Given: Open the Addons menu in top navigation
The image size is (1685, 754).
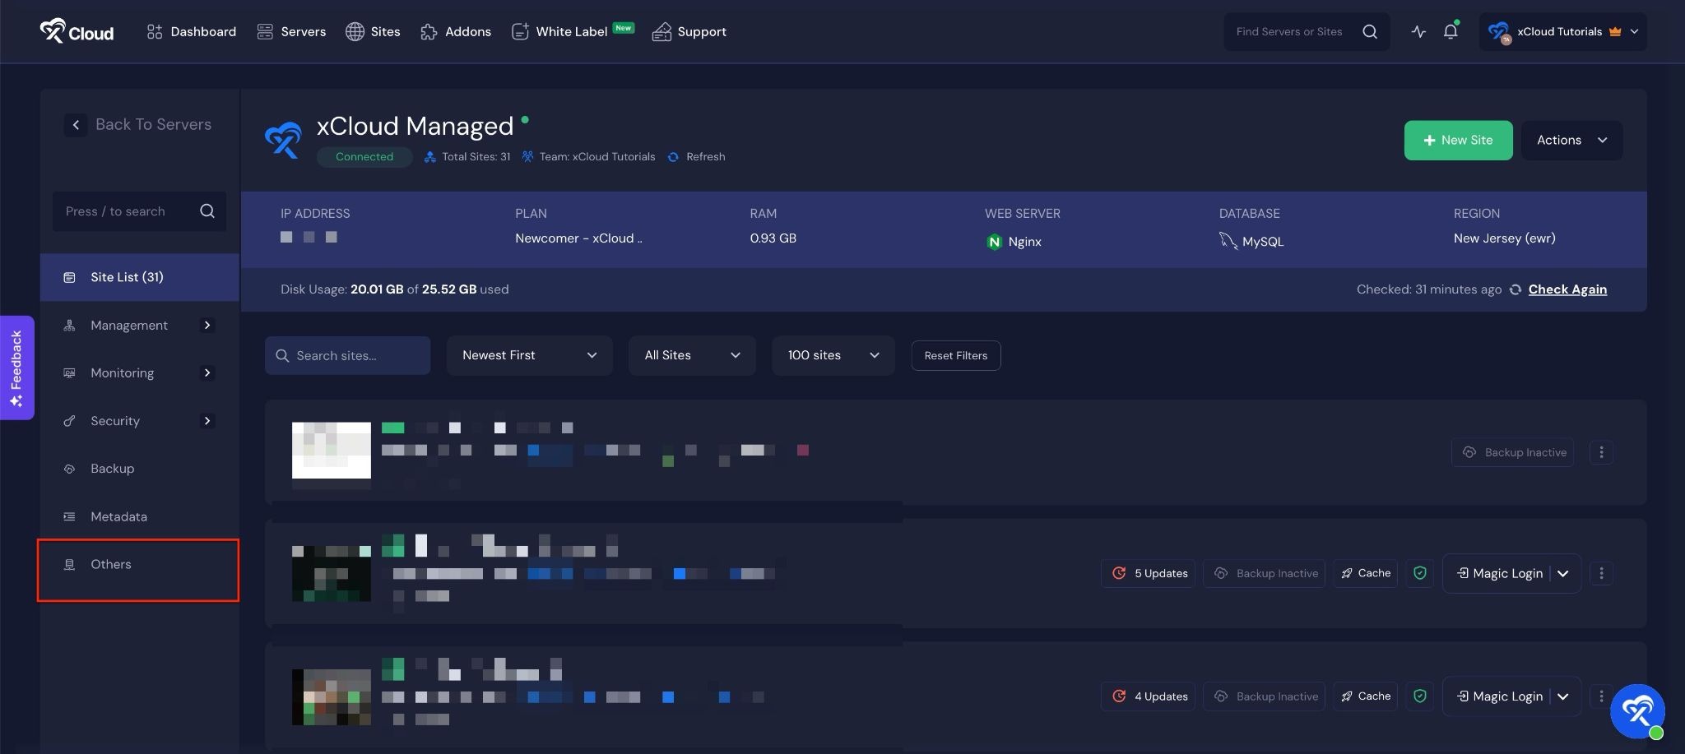Looking at the screenshot, I should [x=456, y=32].
